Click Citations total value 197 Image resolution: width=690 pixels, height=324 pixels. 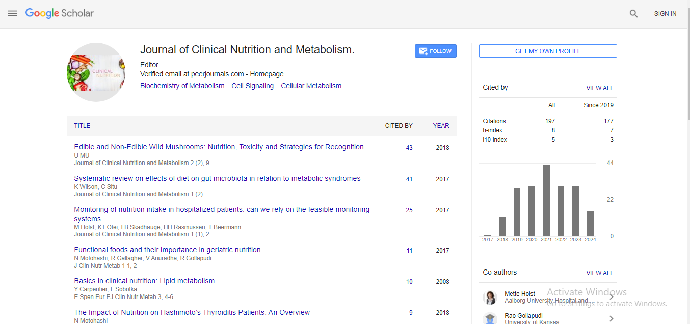click(x=550, y=121)
